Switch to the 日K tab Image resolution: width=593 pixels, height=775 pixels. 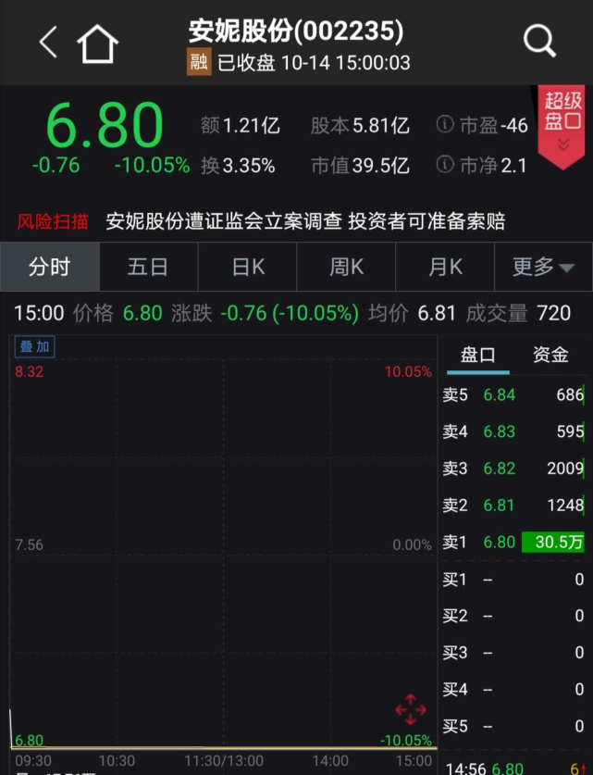(247, 267)
